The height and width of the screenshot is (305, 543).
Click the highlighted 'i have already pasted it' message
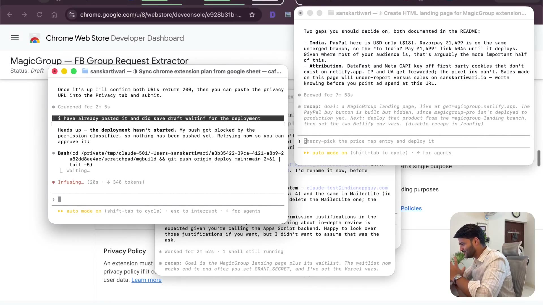(168, 118)
